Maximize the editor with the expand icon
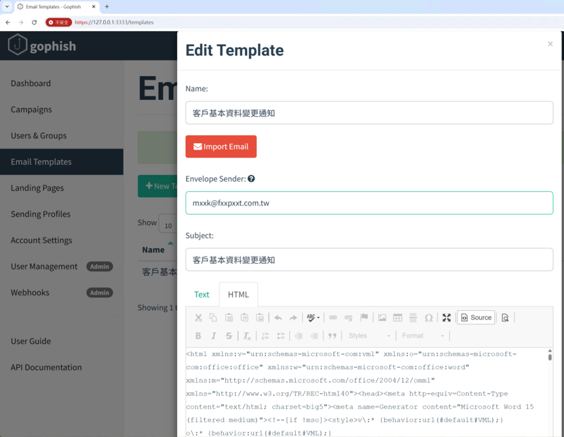Image resolution: width=564 pixels, height=437 pixels. 447,318
